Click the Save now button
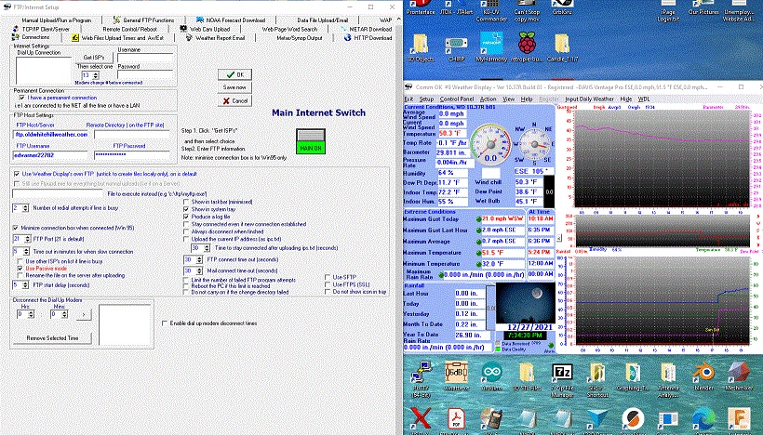The height and width of the screenshot is (435, 763). pos(234,87)
